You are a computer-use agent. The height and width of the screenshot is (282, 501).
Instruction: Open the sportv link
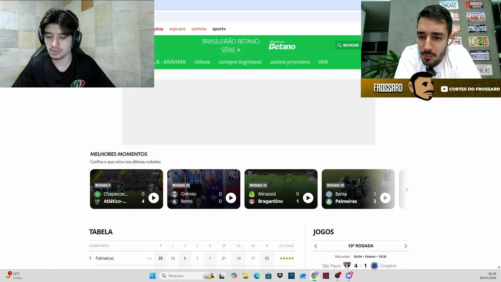pyautogui.click(x=219, y=29)
